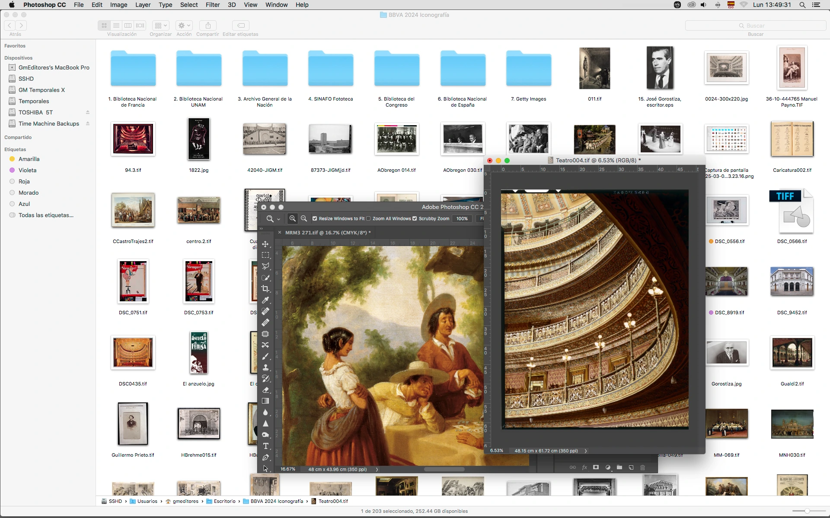Uncheck Resize Windows to Fit

click(x=315, y=218)
